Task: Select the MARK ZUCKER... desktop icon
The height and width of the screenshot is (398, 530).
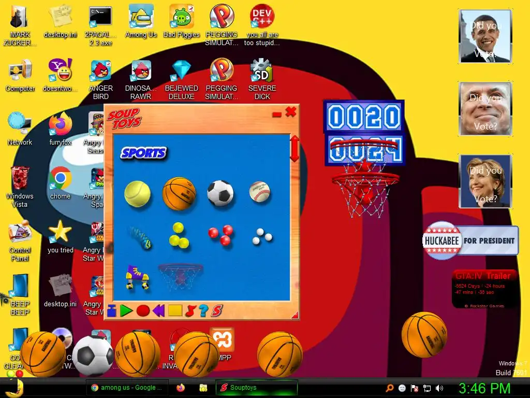Action: (20, 25)
